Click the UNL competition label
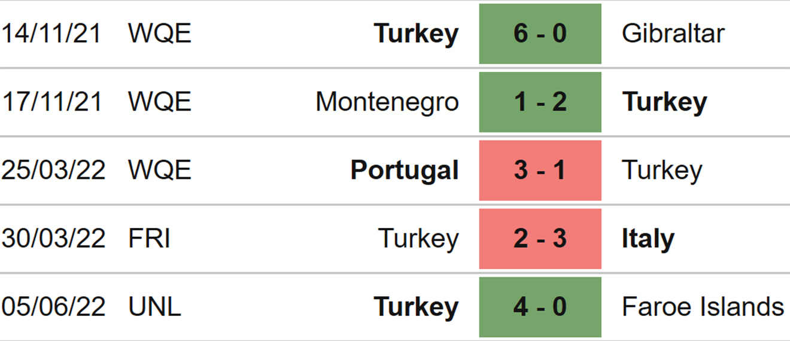 click(154, 307)
